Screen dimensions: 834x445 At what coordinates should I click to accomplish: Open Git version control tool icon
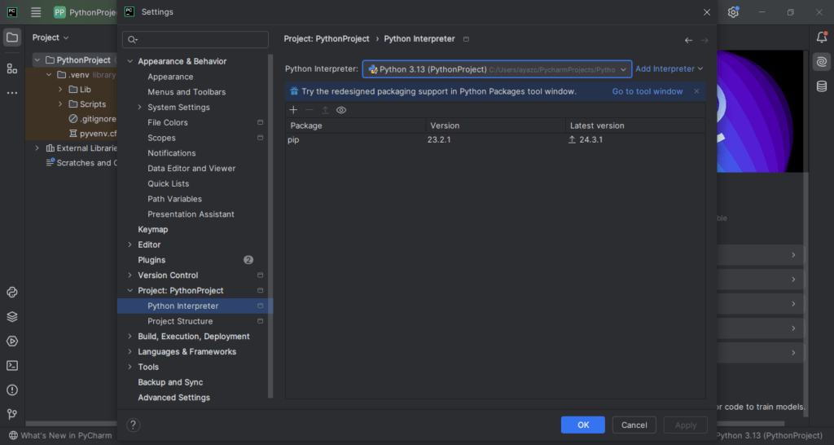tap(12, 414)
